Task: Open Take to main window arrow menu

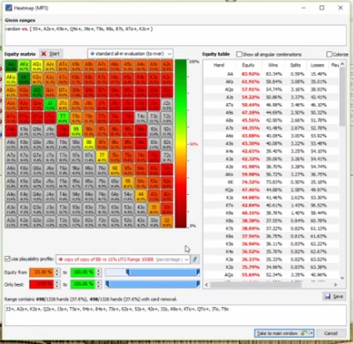Action: (x=312, y=333)
